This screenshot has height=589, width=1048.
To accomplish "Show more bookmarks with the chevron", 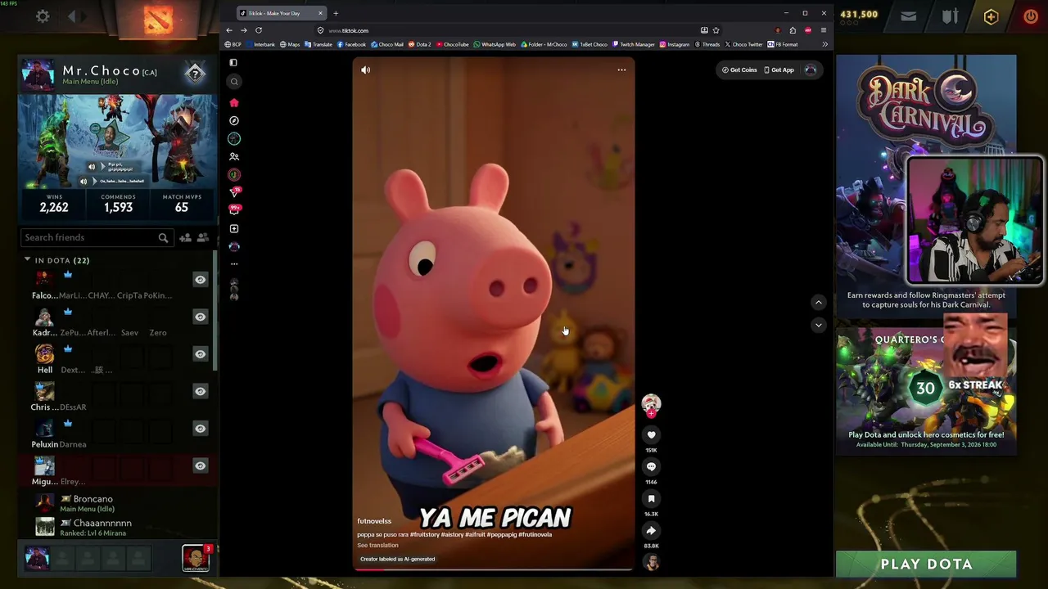I will (x=824, y=44).
